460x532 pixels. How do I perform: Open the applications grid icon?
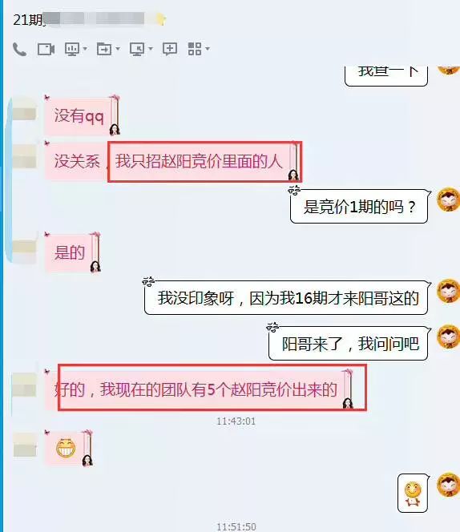[x=195, y=49]
